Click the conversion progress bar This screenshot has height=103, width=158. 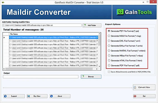67,88
